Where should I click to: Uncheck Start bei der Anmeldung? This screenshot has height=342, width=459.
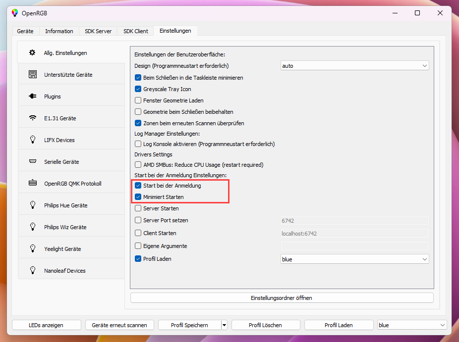click(x=138, y=185)
